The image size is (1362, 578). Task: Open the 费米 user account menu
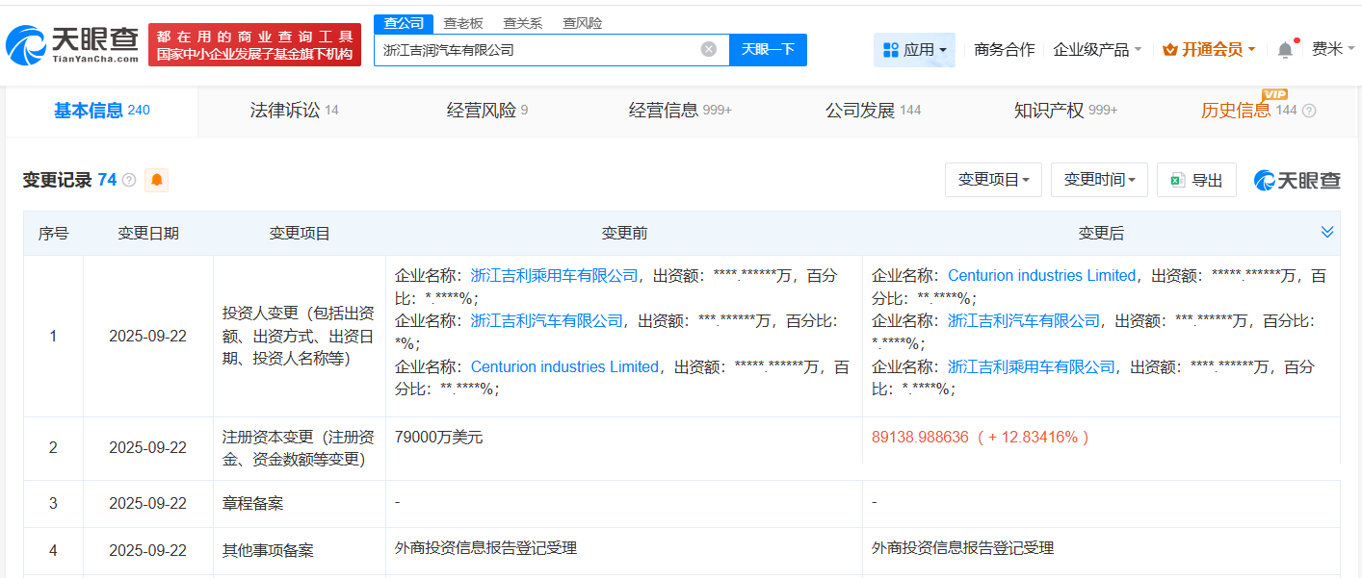[x=1333, y=49]
